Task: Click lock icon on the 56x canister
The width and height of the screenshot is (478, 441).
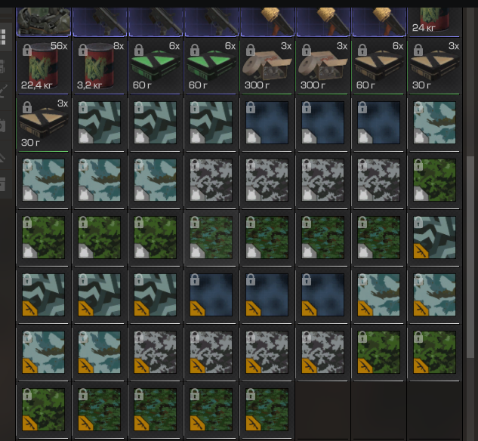Action: coord(27,51)
